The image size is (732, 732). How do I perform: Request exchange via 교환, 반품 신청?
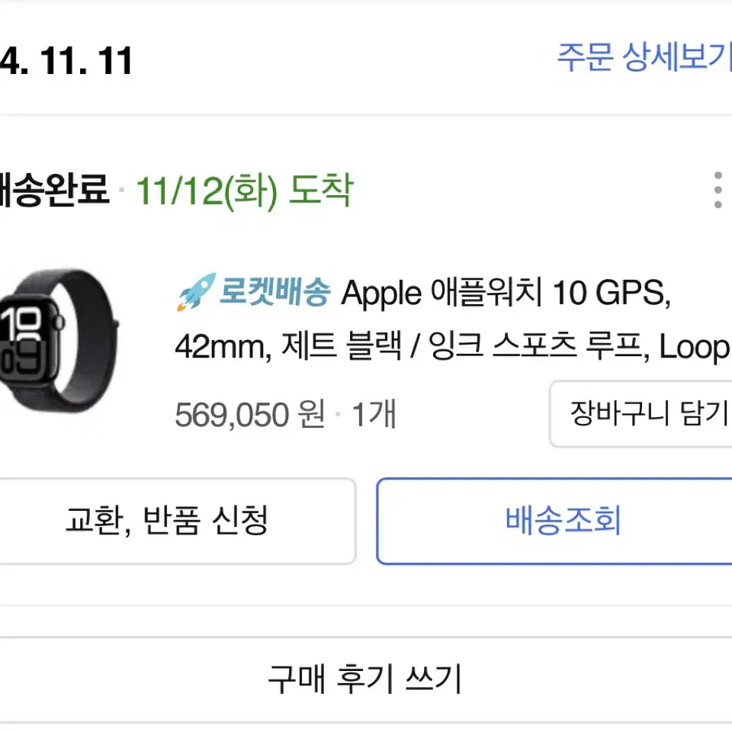[x=178, y=521]
